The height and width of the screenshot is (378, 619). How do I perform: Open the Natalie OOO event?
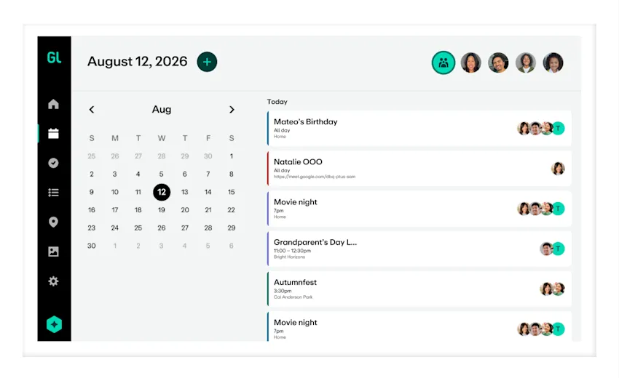click(x=419, y=169)
